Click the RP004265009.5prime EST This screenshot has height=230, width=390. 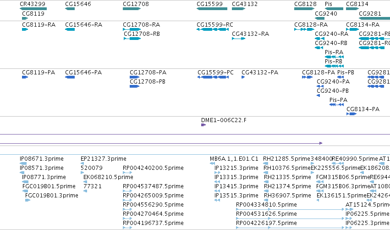pyautogui.click(x=127, y=200)
